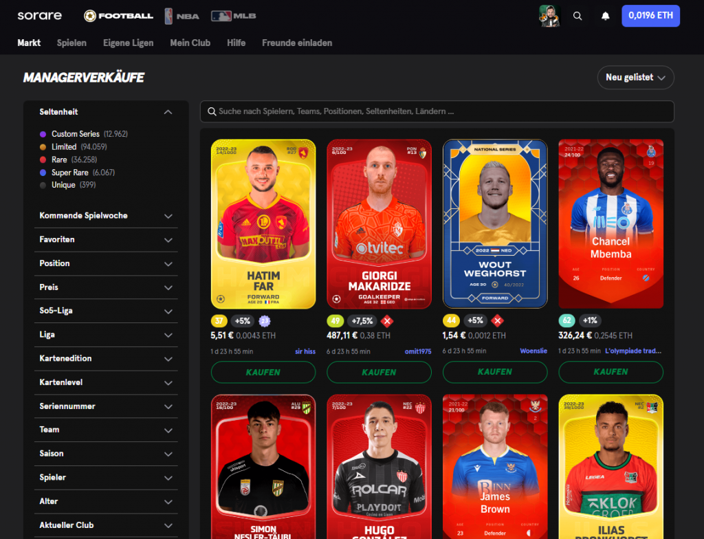Click red X badge on Giorgi Makaridze card
The height and width of the screenshot is (539, 704).
(387, 320)
